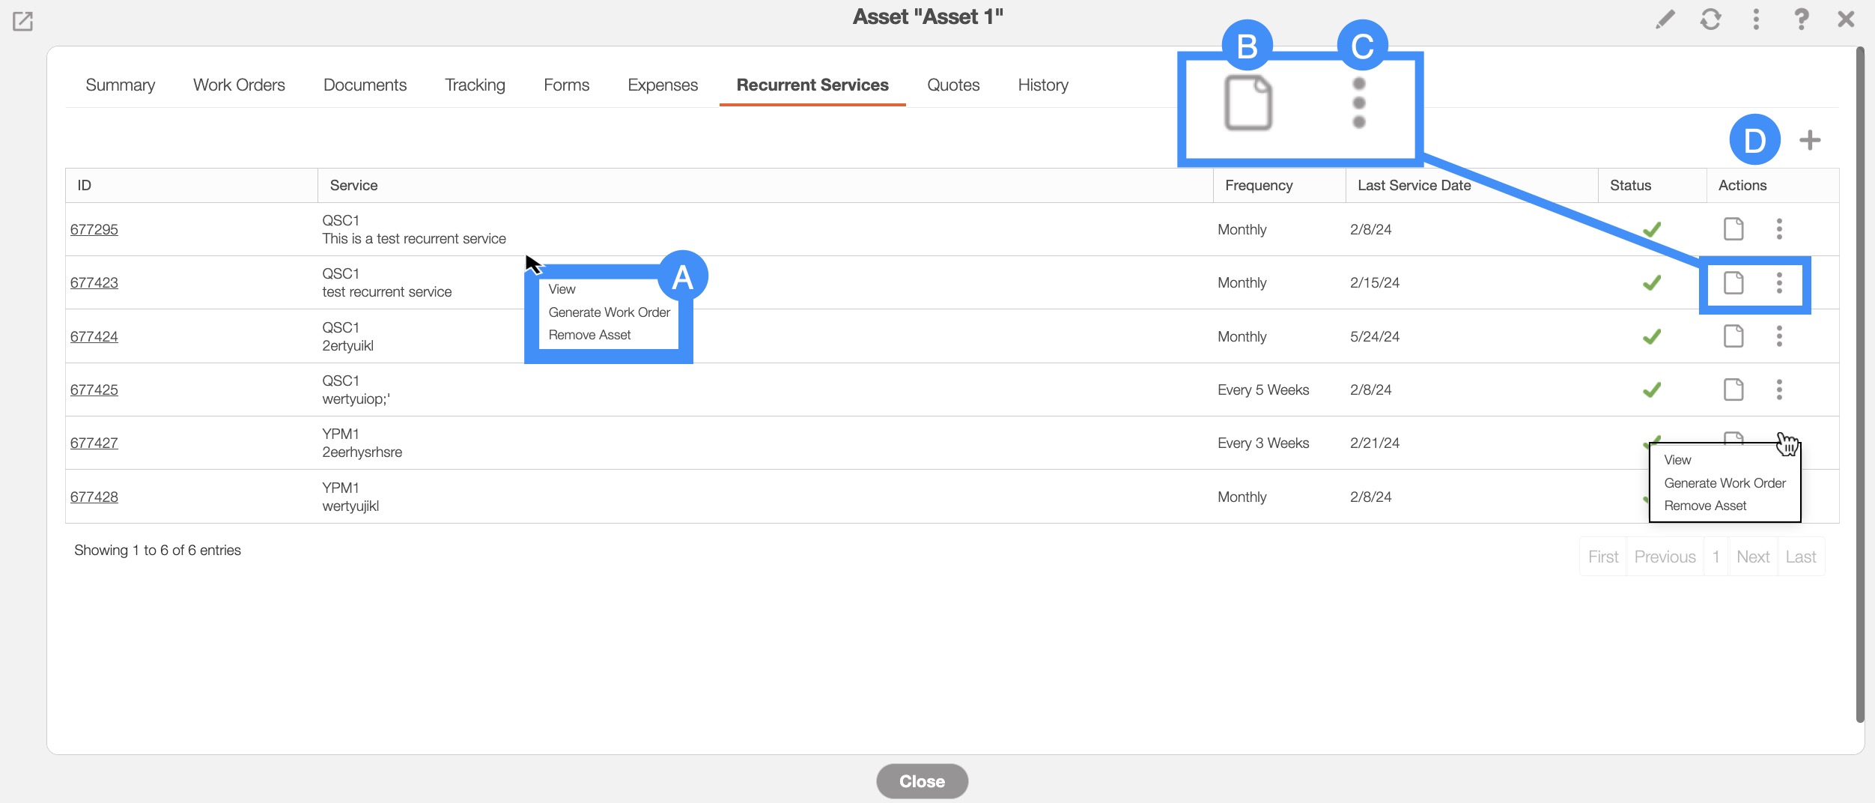The height and width of the screenshot is (803, 1875).
Task: Click the vertical scrollbar on the right
Action: pos(1860,375)
